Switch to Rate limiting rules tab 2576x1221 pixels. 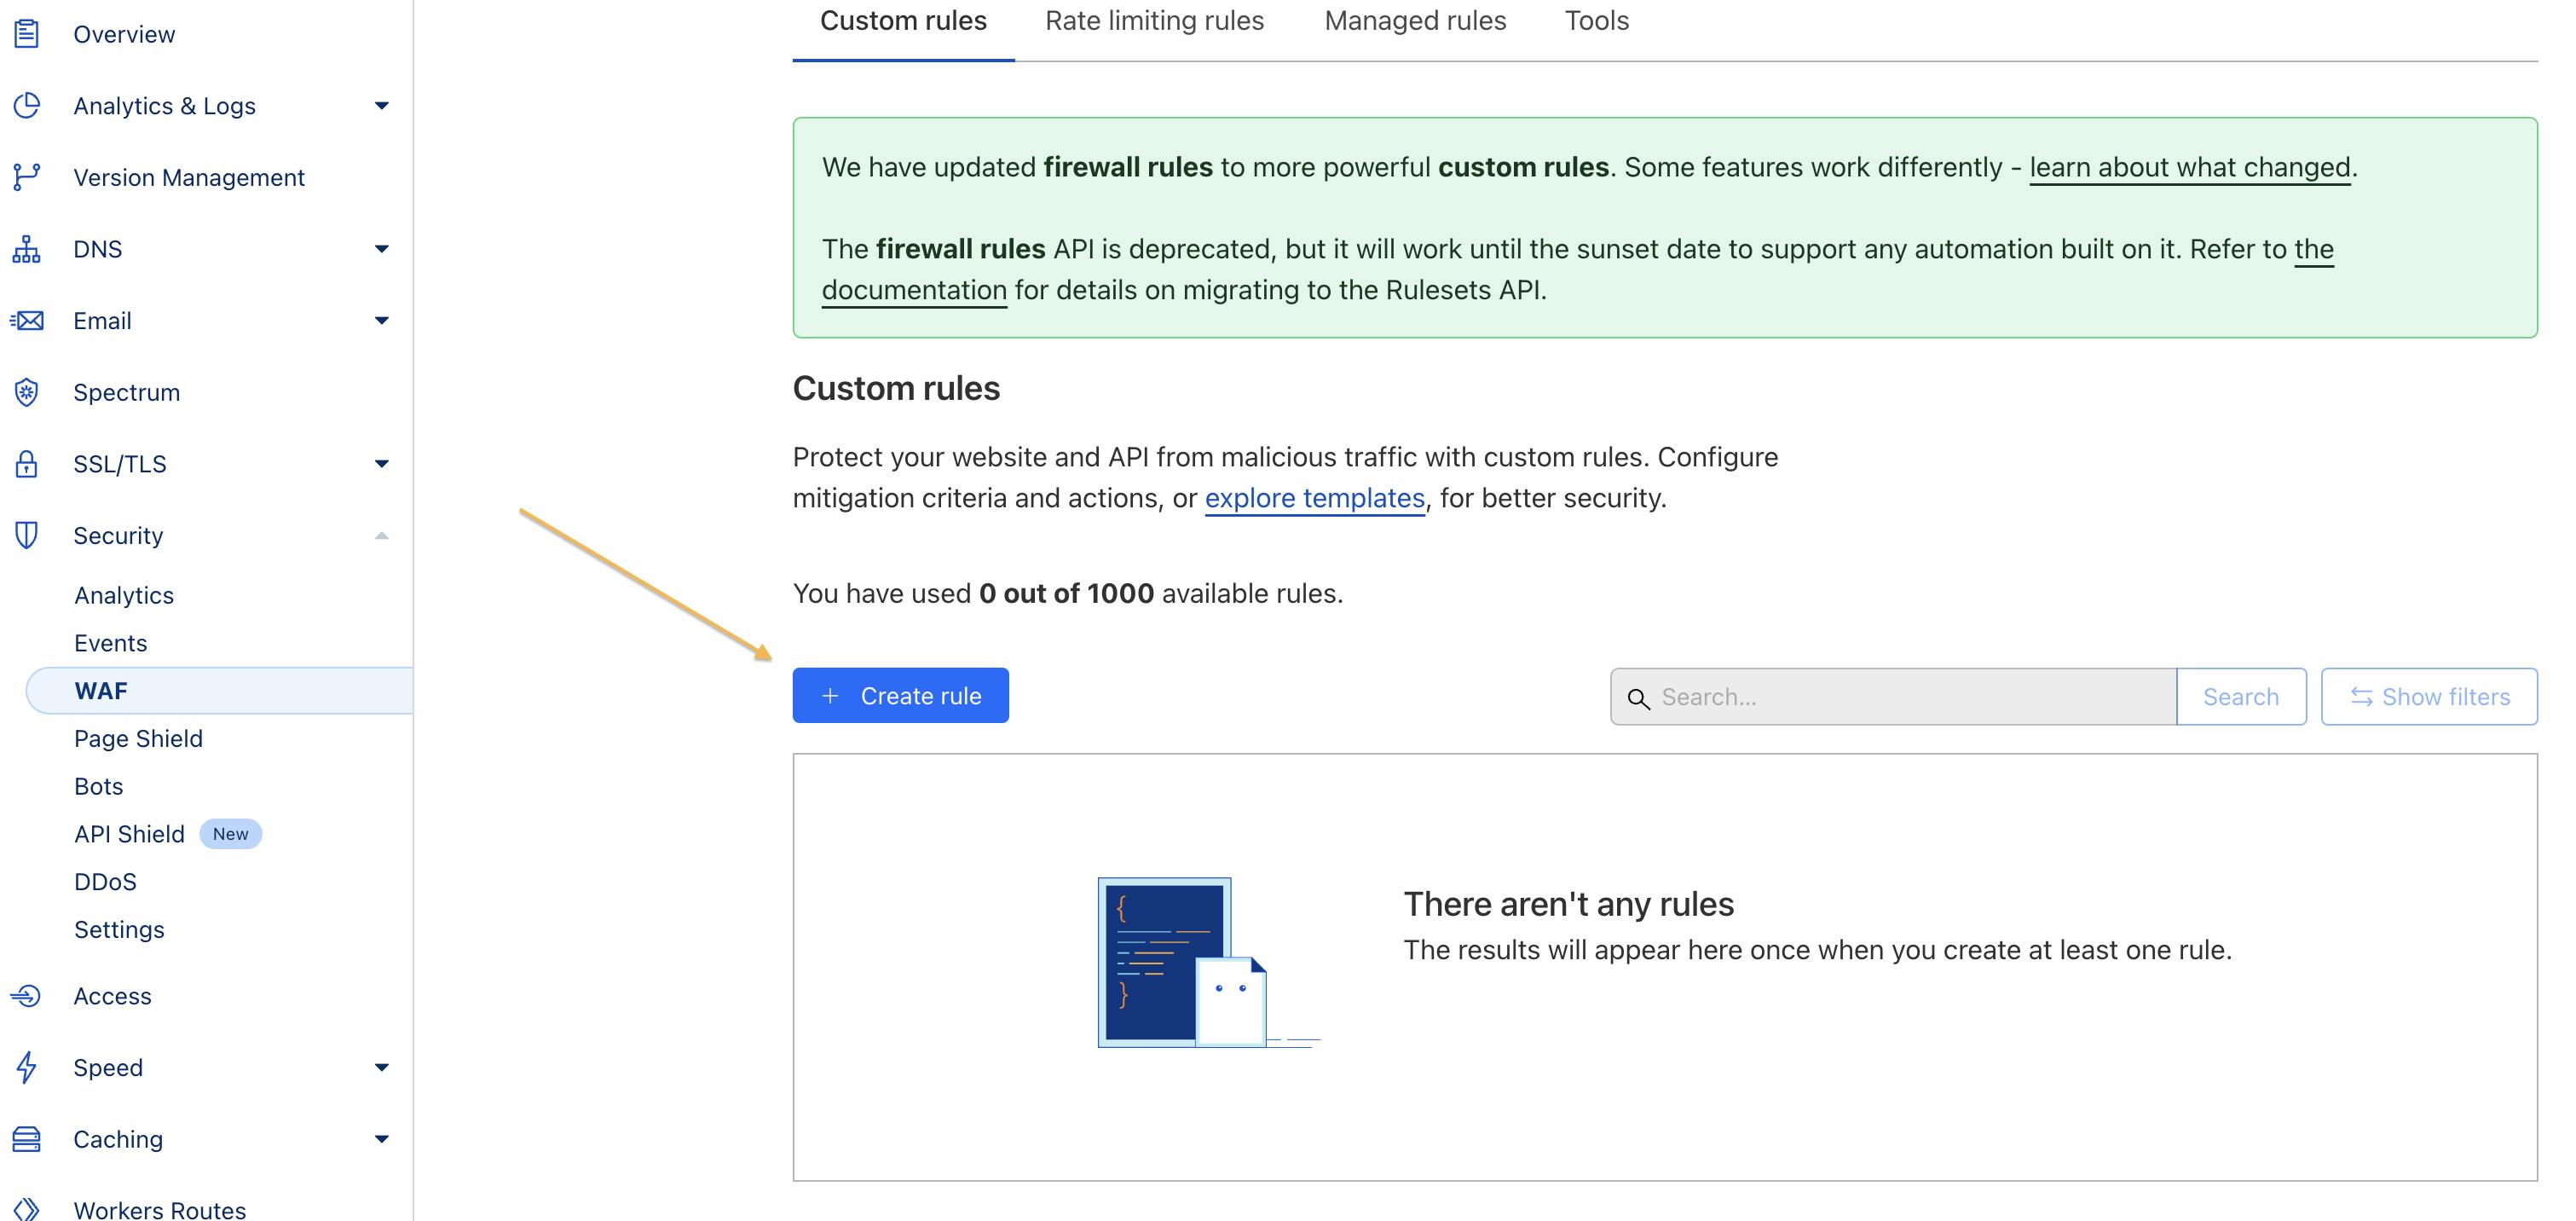[1154, 21]
